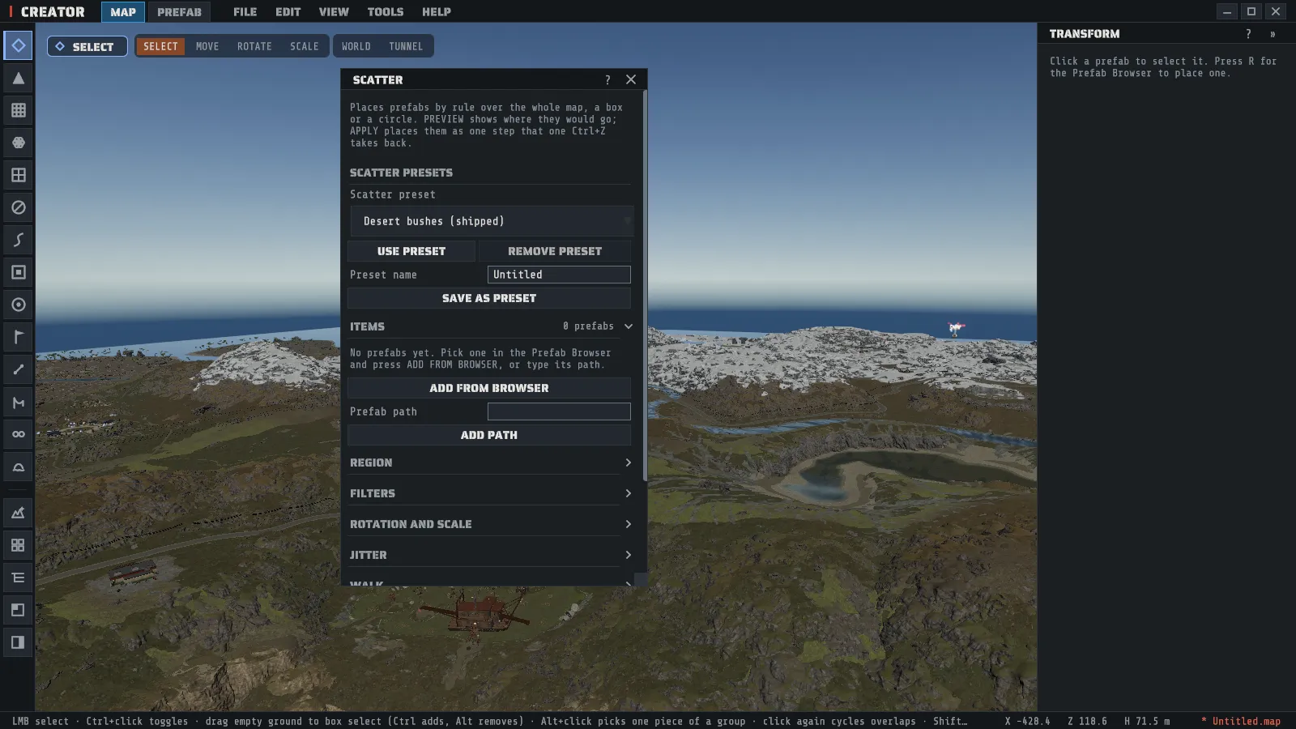Select the four-pane window icon tool
The image size is (1296, 729).
18,175
